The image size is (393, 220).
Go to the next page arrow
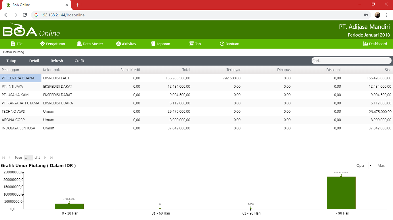pyautogui.click(x=45, y=158)
